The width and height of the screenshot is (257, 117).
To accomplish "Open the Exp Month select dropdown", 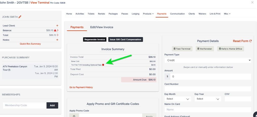I will coord(178,99).
